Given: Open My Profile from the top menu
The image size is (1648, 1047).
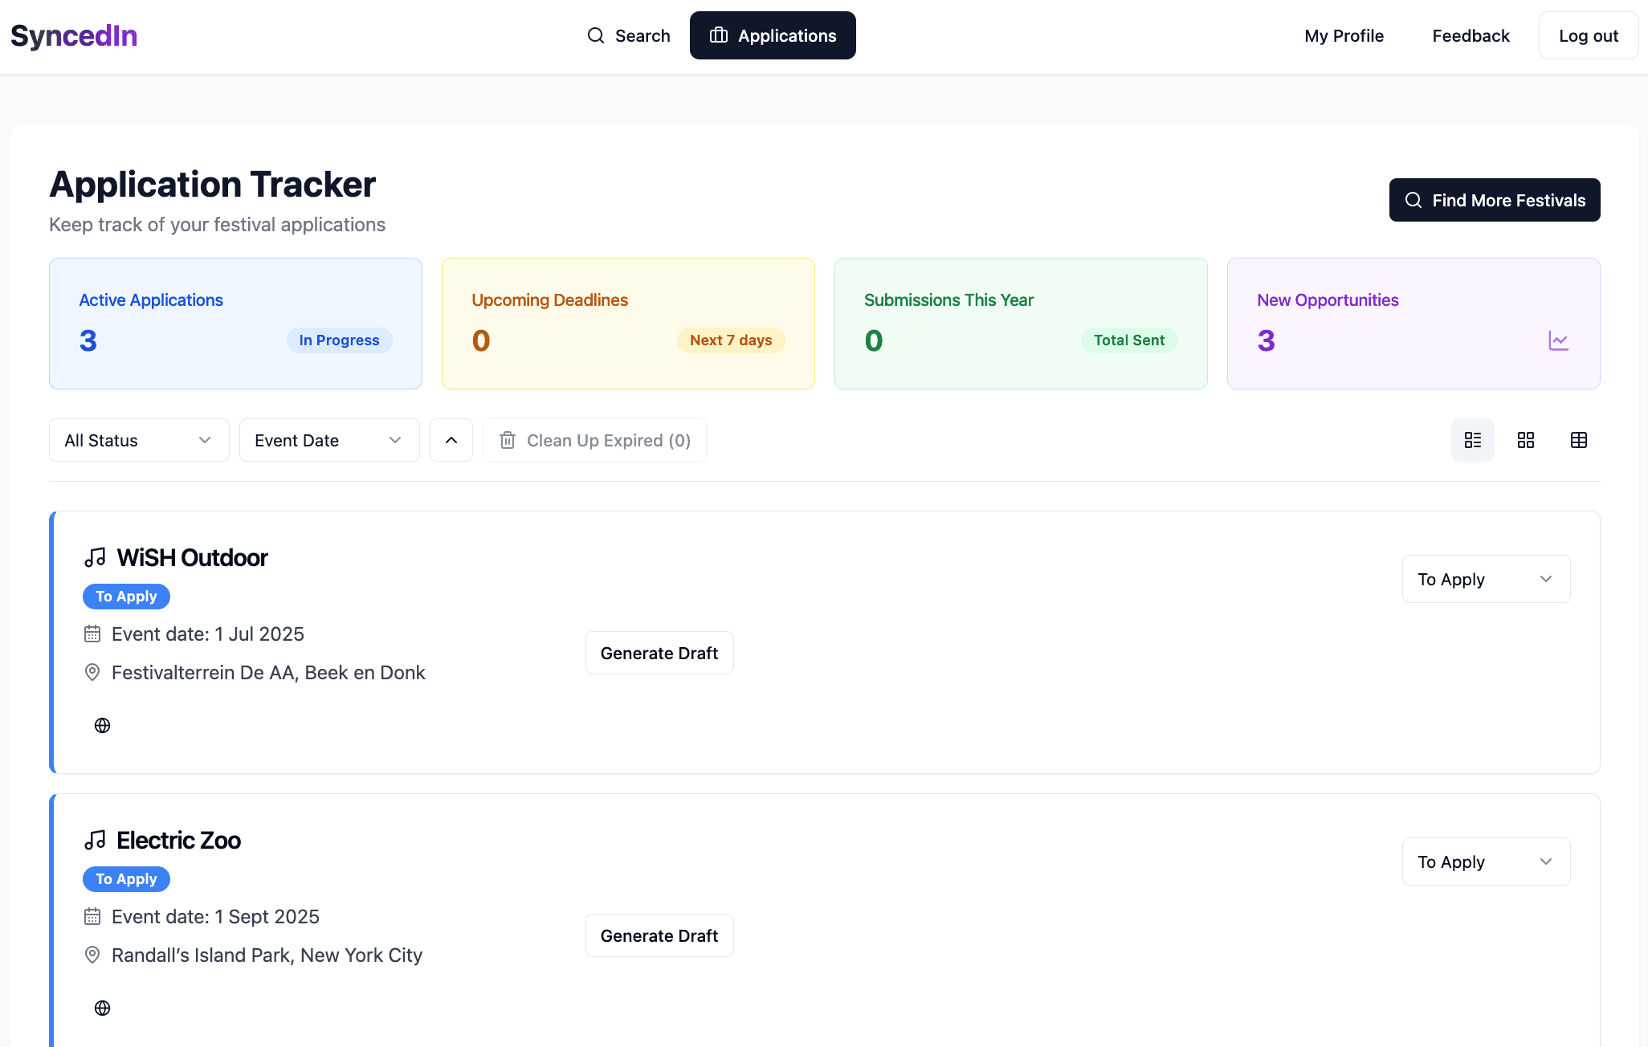Looking at the screenshot, I should point(1344,35).
